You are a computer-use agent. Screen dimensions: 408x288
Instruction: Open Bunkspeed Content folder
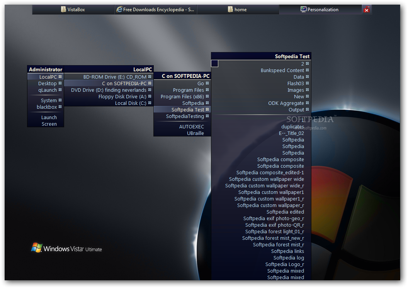click(x=261, y=71)
